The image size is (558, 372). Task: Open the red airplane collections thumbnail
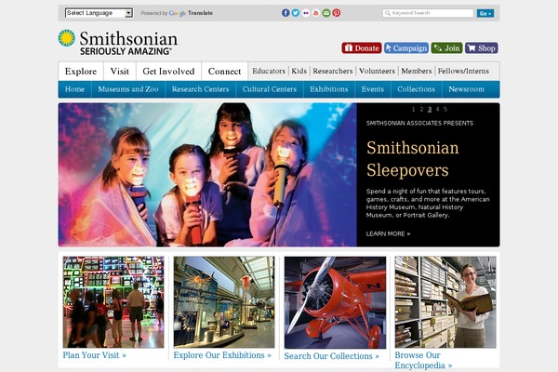(x=335, y=302)
